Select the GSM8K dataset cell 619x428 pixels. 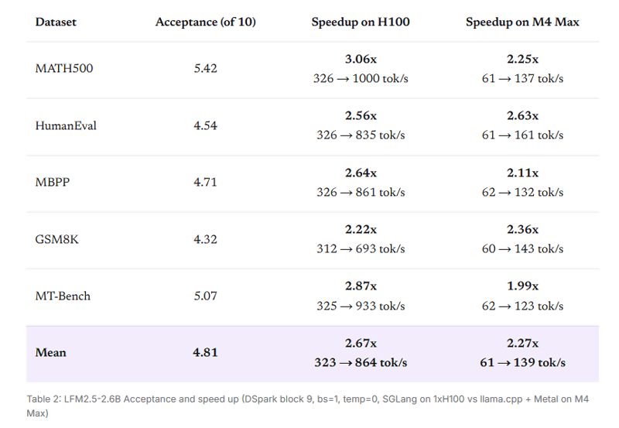(56, 239)
